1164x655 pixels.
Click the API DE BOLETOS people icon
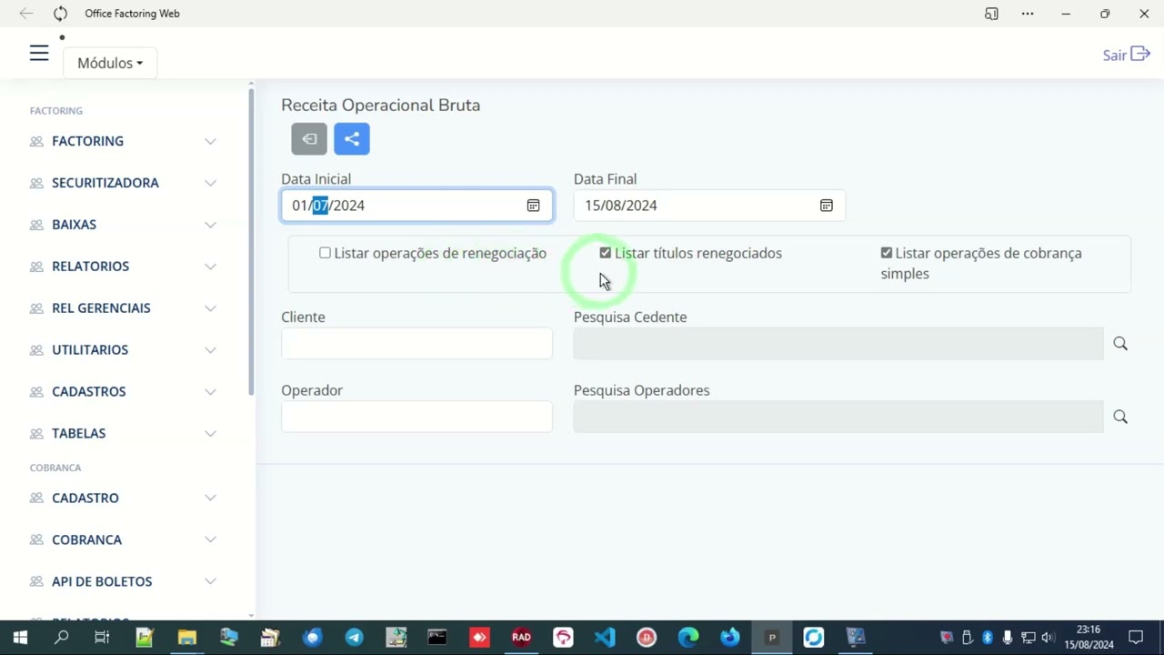36,582
